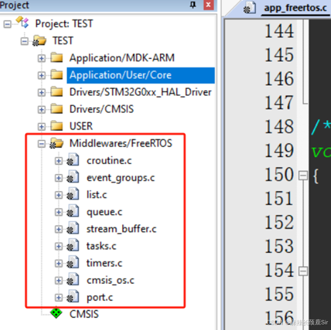Image resolution: width=331 pixels, height=330 pixels.
Task: Click the Drivers/CMSIS folder icon
Action: coord(56,108)
